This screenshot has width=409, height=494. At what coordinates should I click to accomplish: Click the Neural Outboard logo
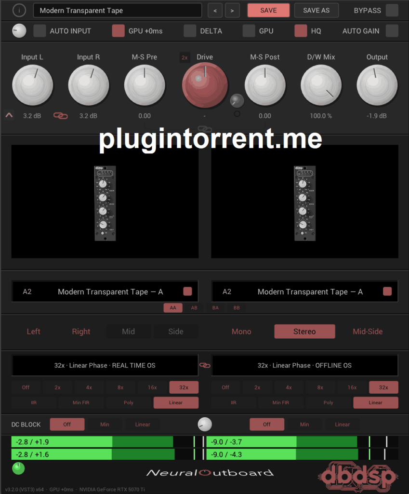click(210, 473)
